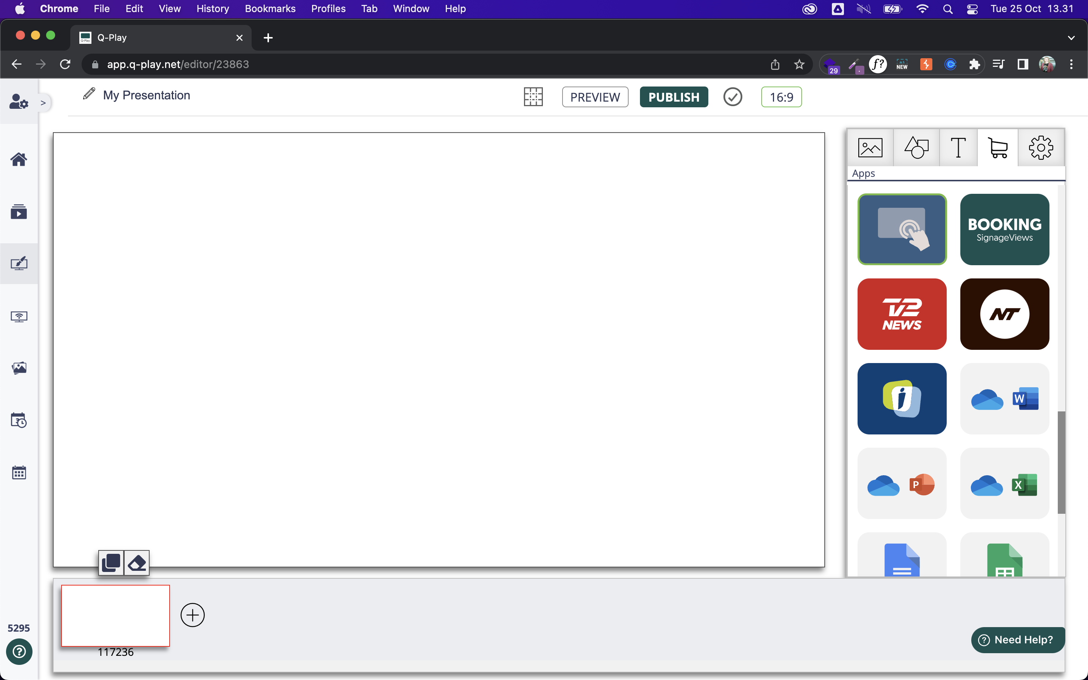Add the blue 'i' info app
The image size is (1088, 680).
pos(902,399)
